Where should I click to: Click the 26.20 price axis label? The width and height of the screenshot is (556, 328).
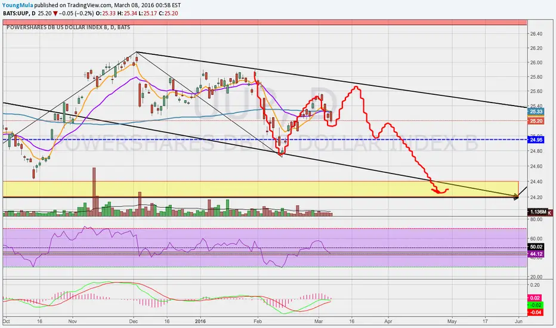pos(536,48)
